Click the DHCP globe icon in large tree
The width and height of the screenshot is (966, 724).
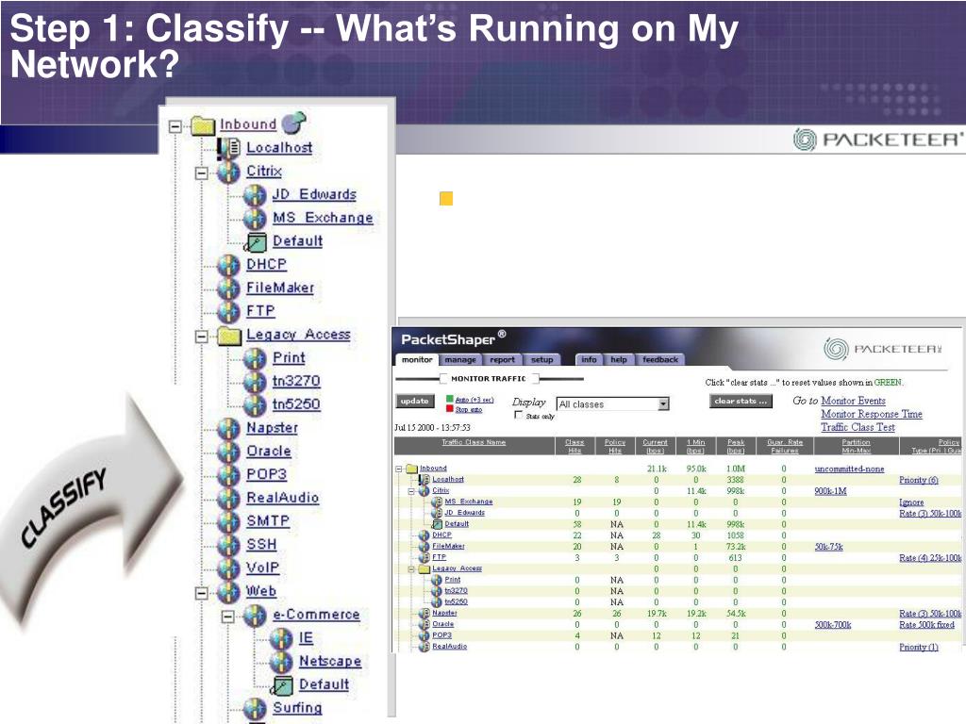tap(228, 265)
